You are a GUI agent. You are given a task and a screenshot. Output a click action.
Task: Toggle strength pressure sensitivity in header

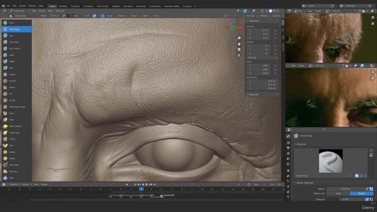click(x=94, y=16)
